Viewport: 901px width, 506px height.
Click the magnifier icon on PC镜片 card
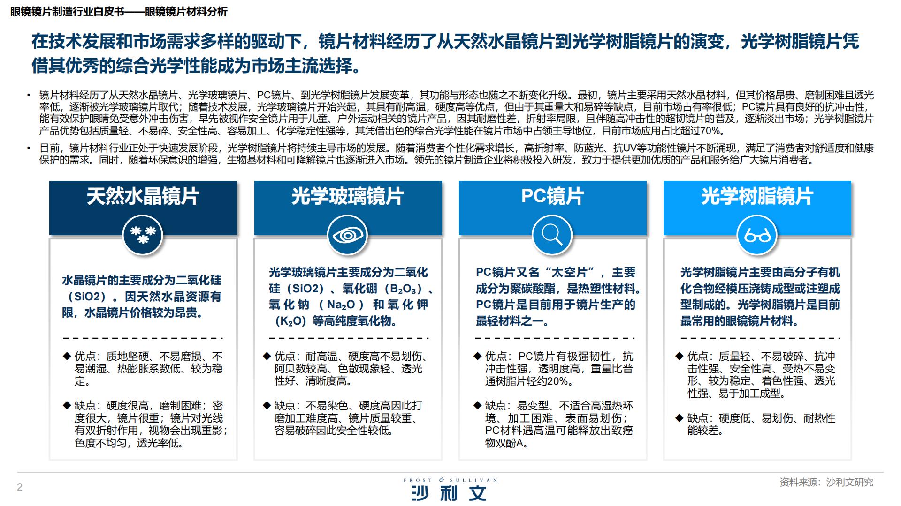pos(553,235)
